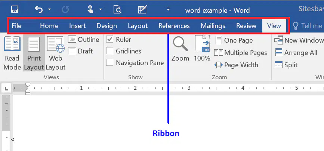The width and height of the screenshot is (324, 151).
Task: Open the Design tab
Action: click(107, 26)
